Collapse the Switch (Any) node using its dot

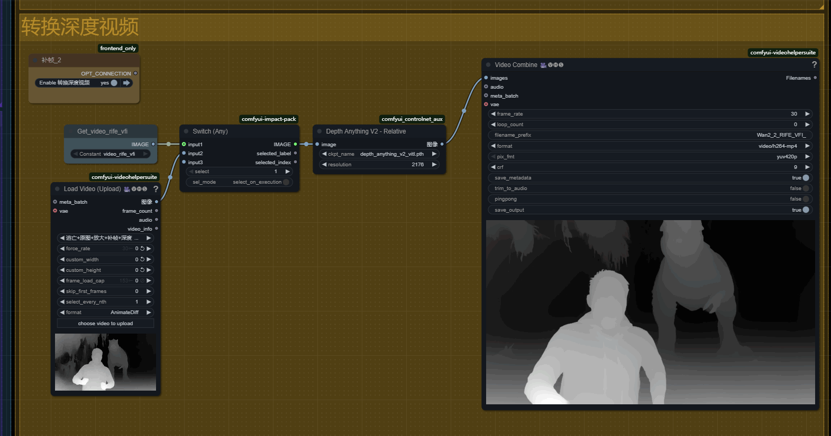pyautogui.click(x=186, y=131)
